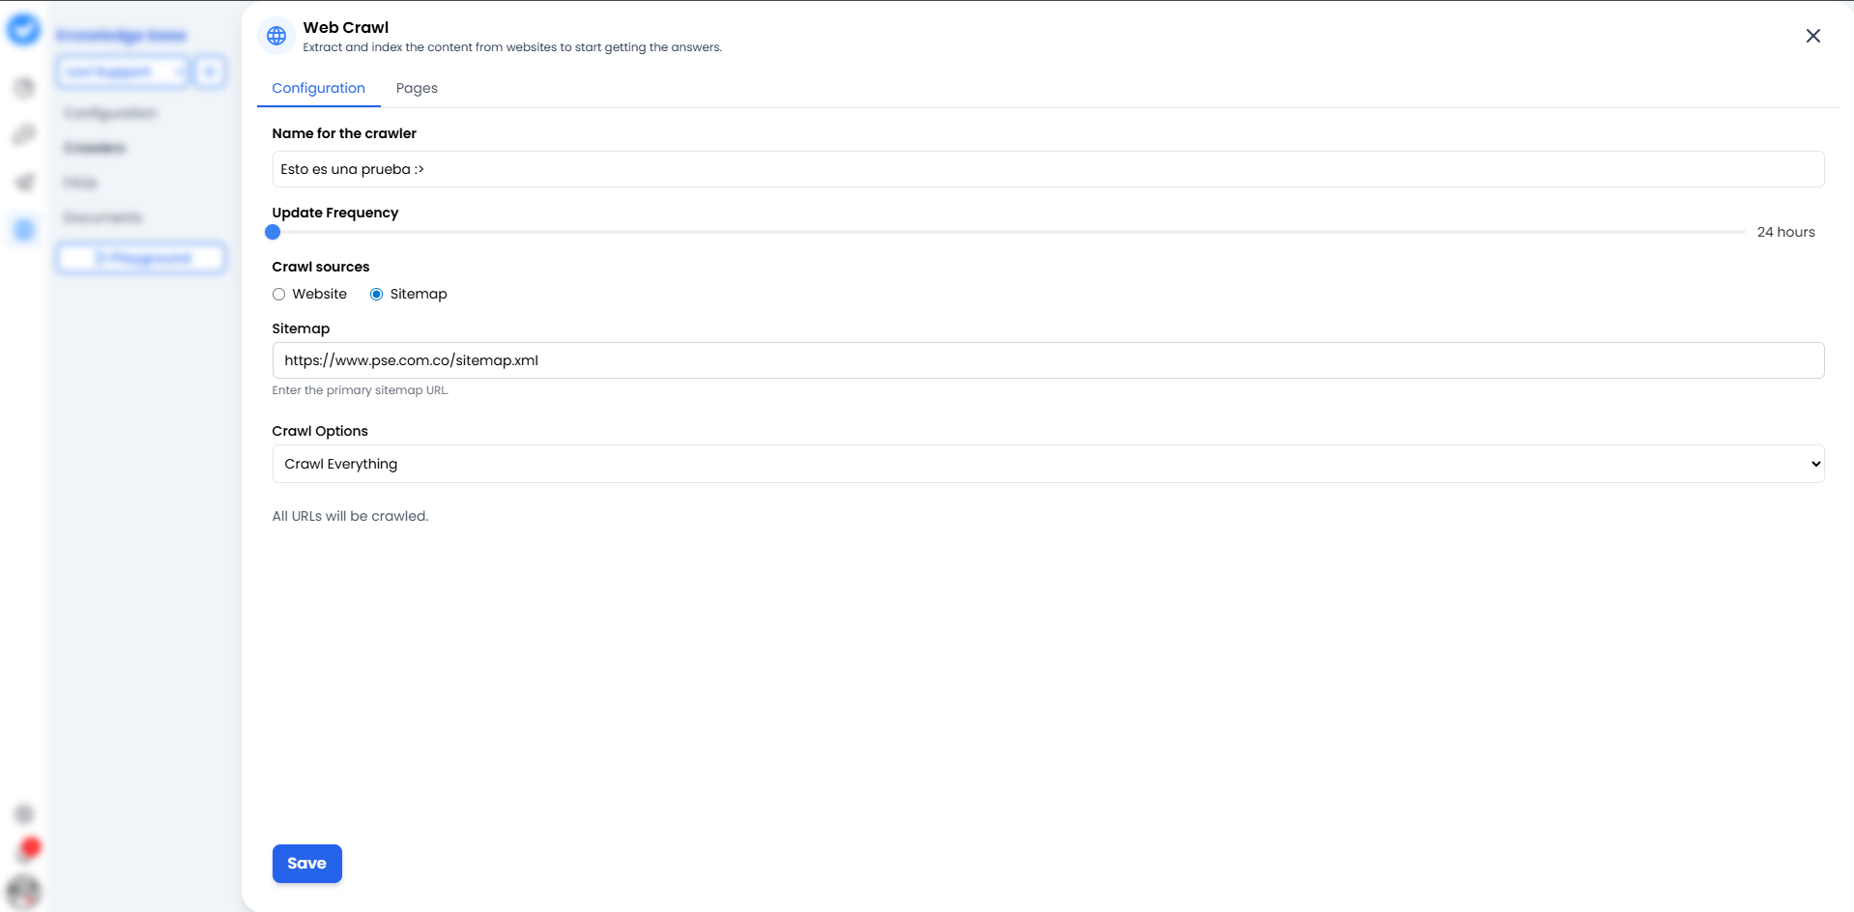
Task: Open the Crawl Options dropdown
Action: pos(1046,464)
